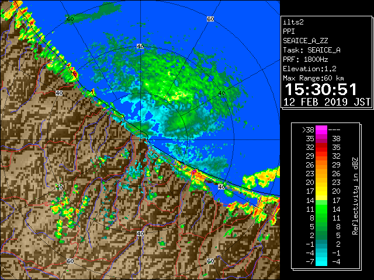374x280 pixels.
Task: Click the radar site name "ilts2"
Action: (x=293, y=22)
